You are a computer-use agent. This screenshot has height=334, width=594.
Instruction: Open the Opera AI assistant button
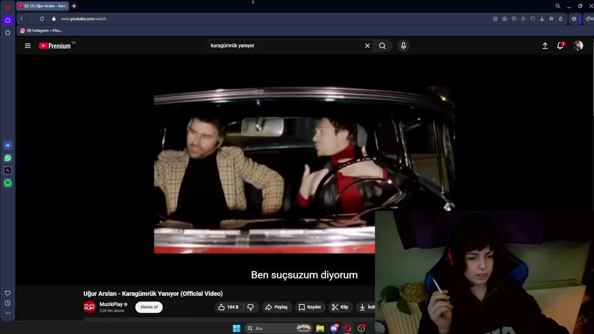click(x=589, y=19)
